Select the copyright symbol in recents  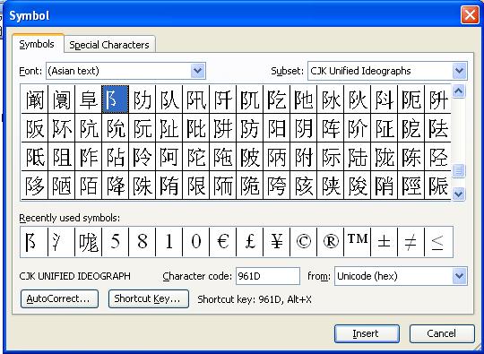304,242
